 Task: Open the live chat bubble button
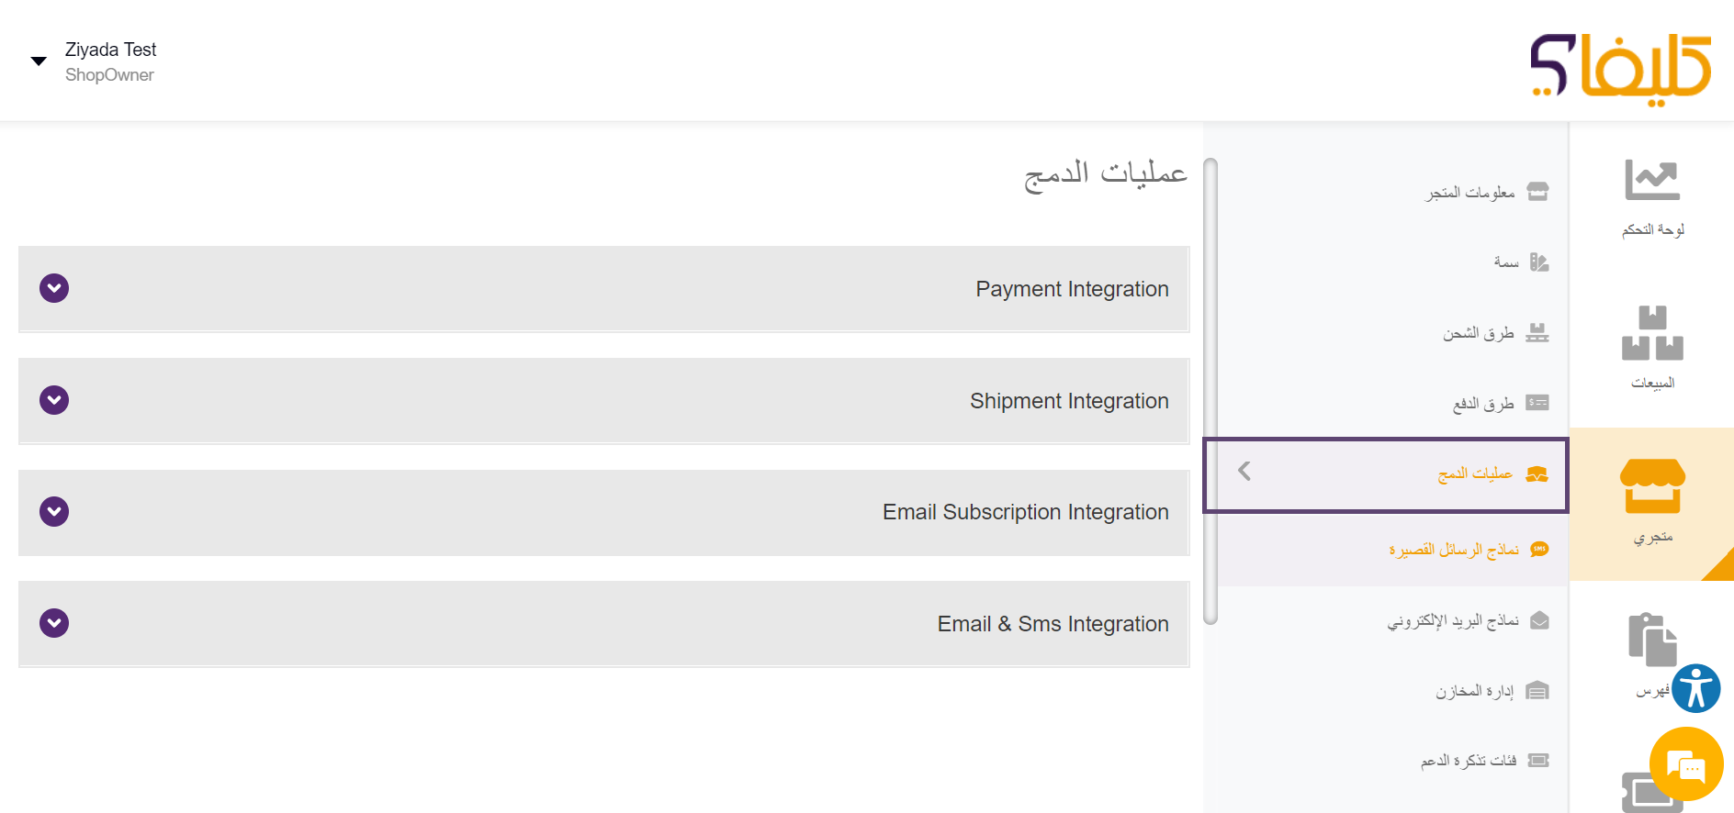click(x=1686, y=764)
